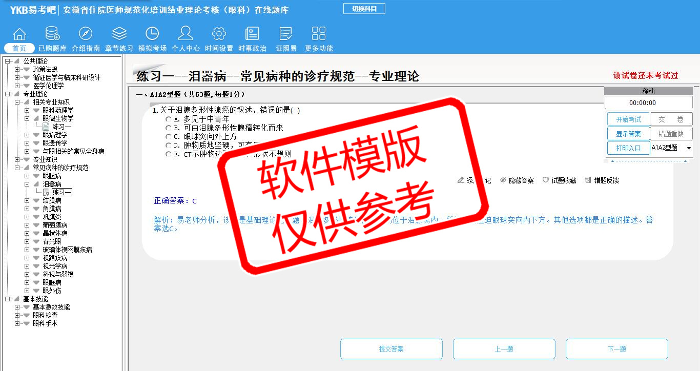Select answer option A 多见于中青年
Screen dimensions: 700x371
click(x=168, y=119)
